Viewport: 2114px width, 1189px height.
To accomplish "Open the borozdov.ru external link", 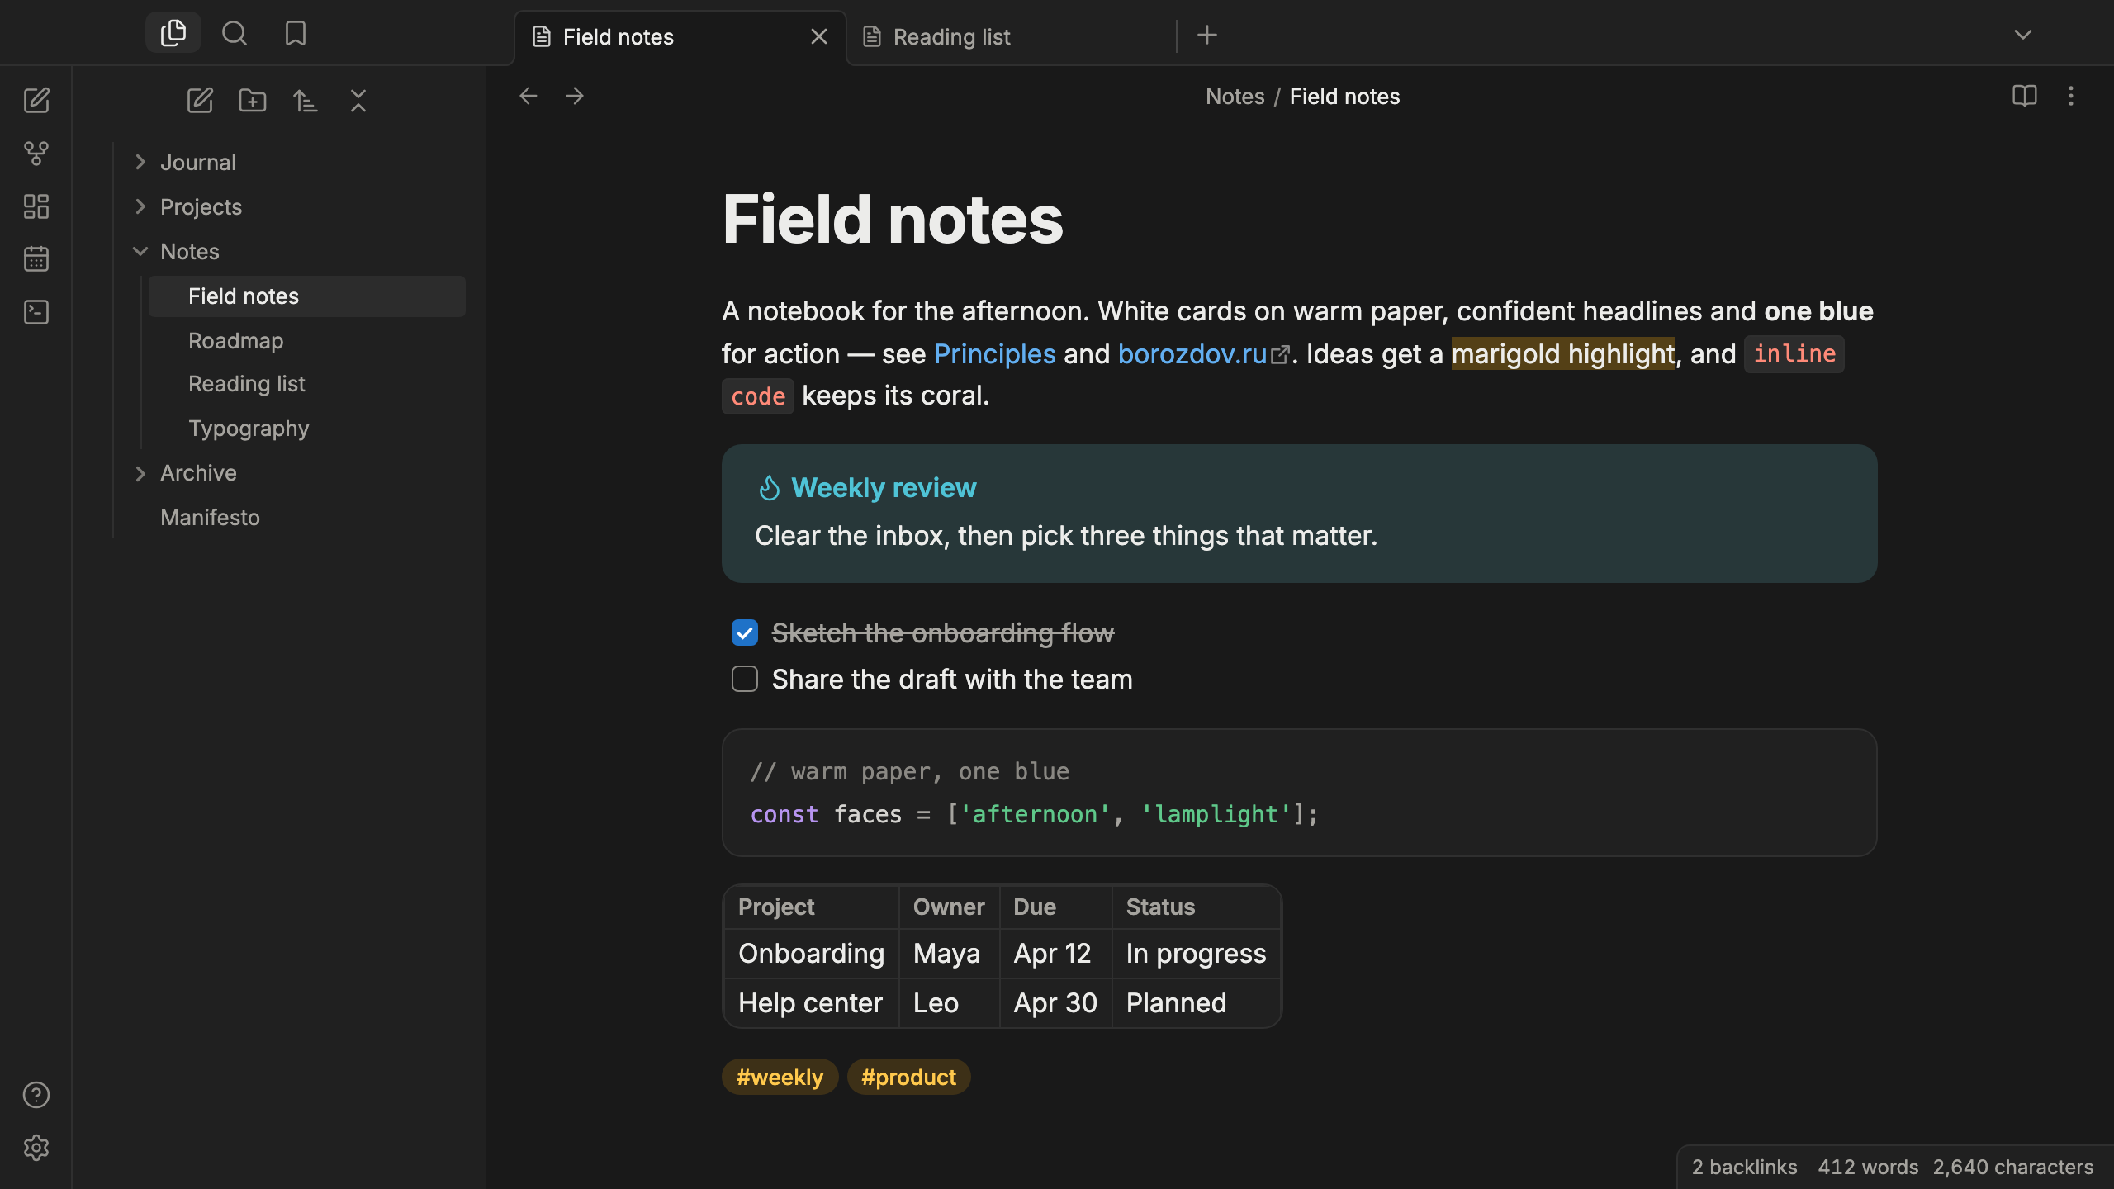I will click(1192, 354).
